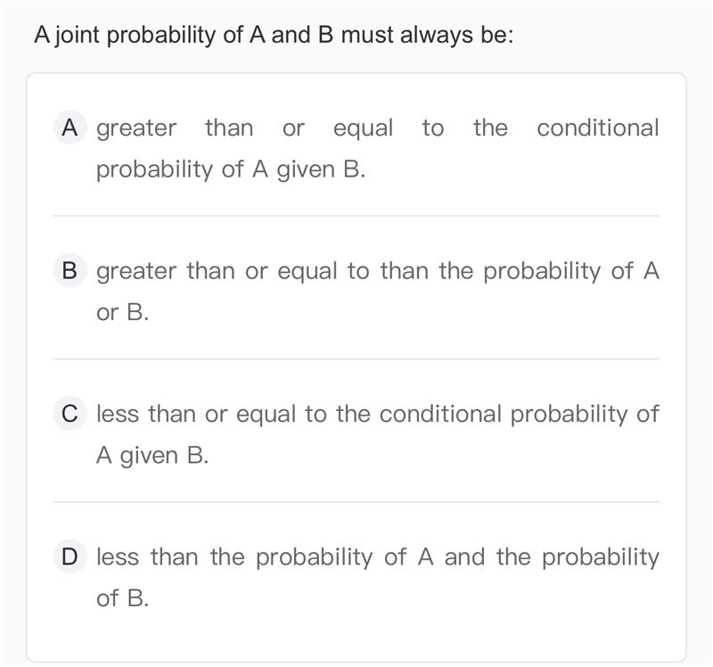This screenshot has height=667, width=713.
Task: Select the circular D badge answer option
Action: [70, 556]
